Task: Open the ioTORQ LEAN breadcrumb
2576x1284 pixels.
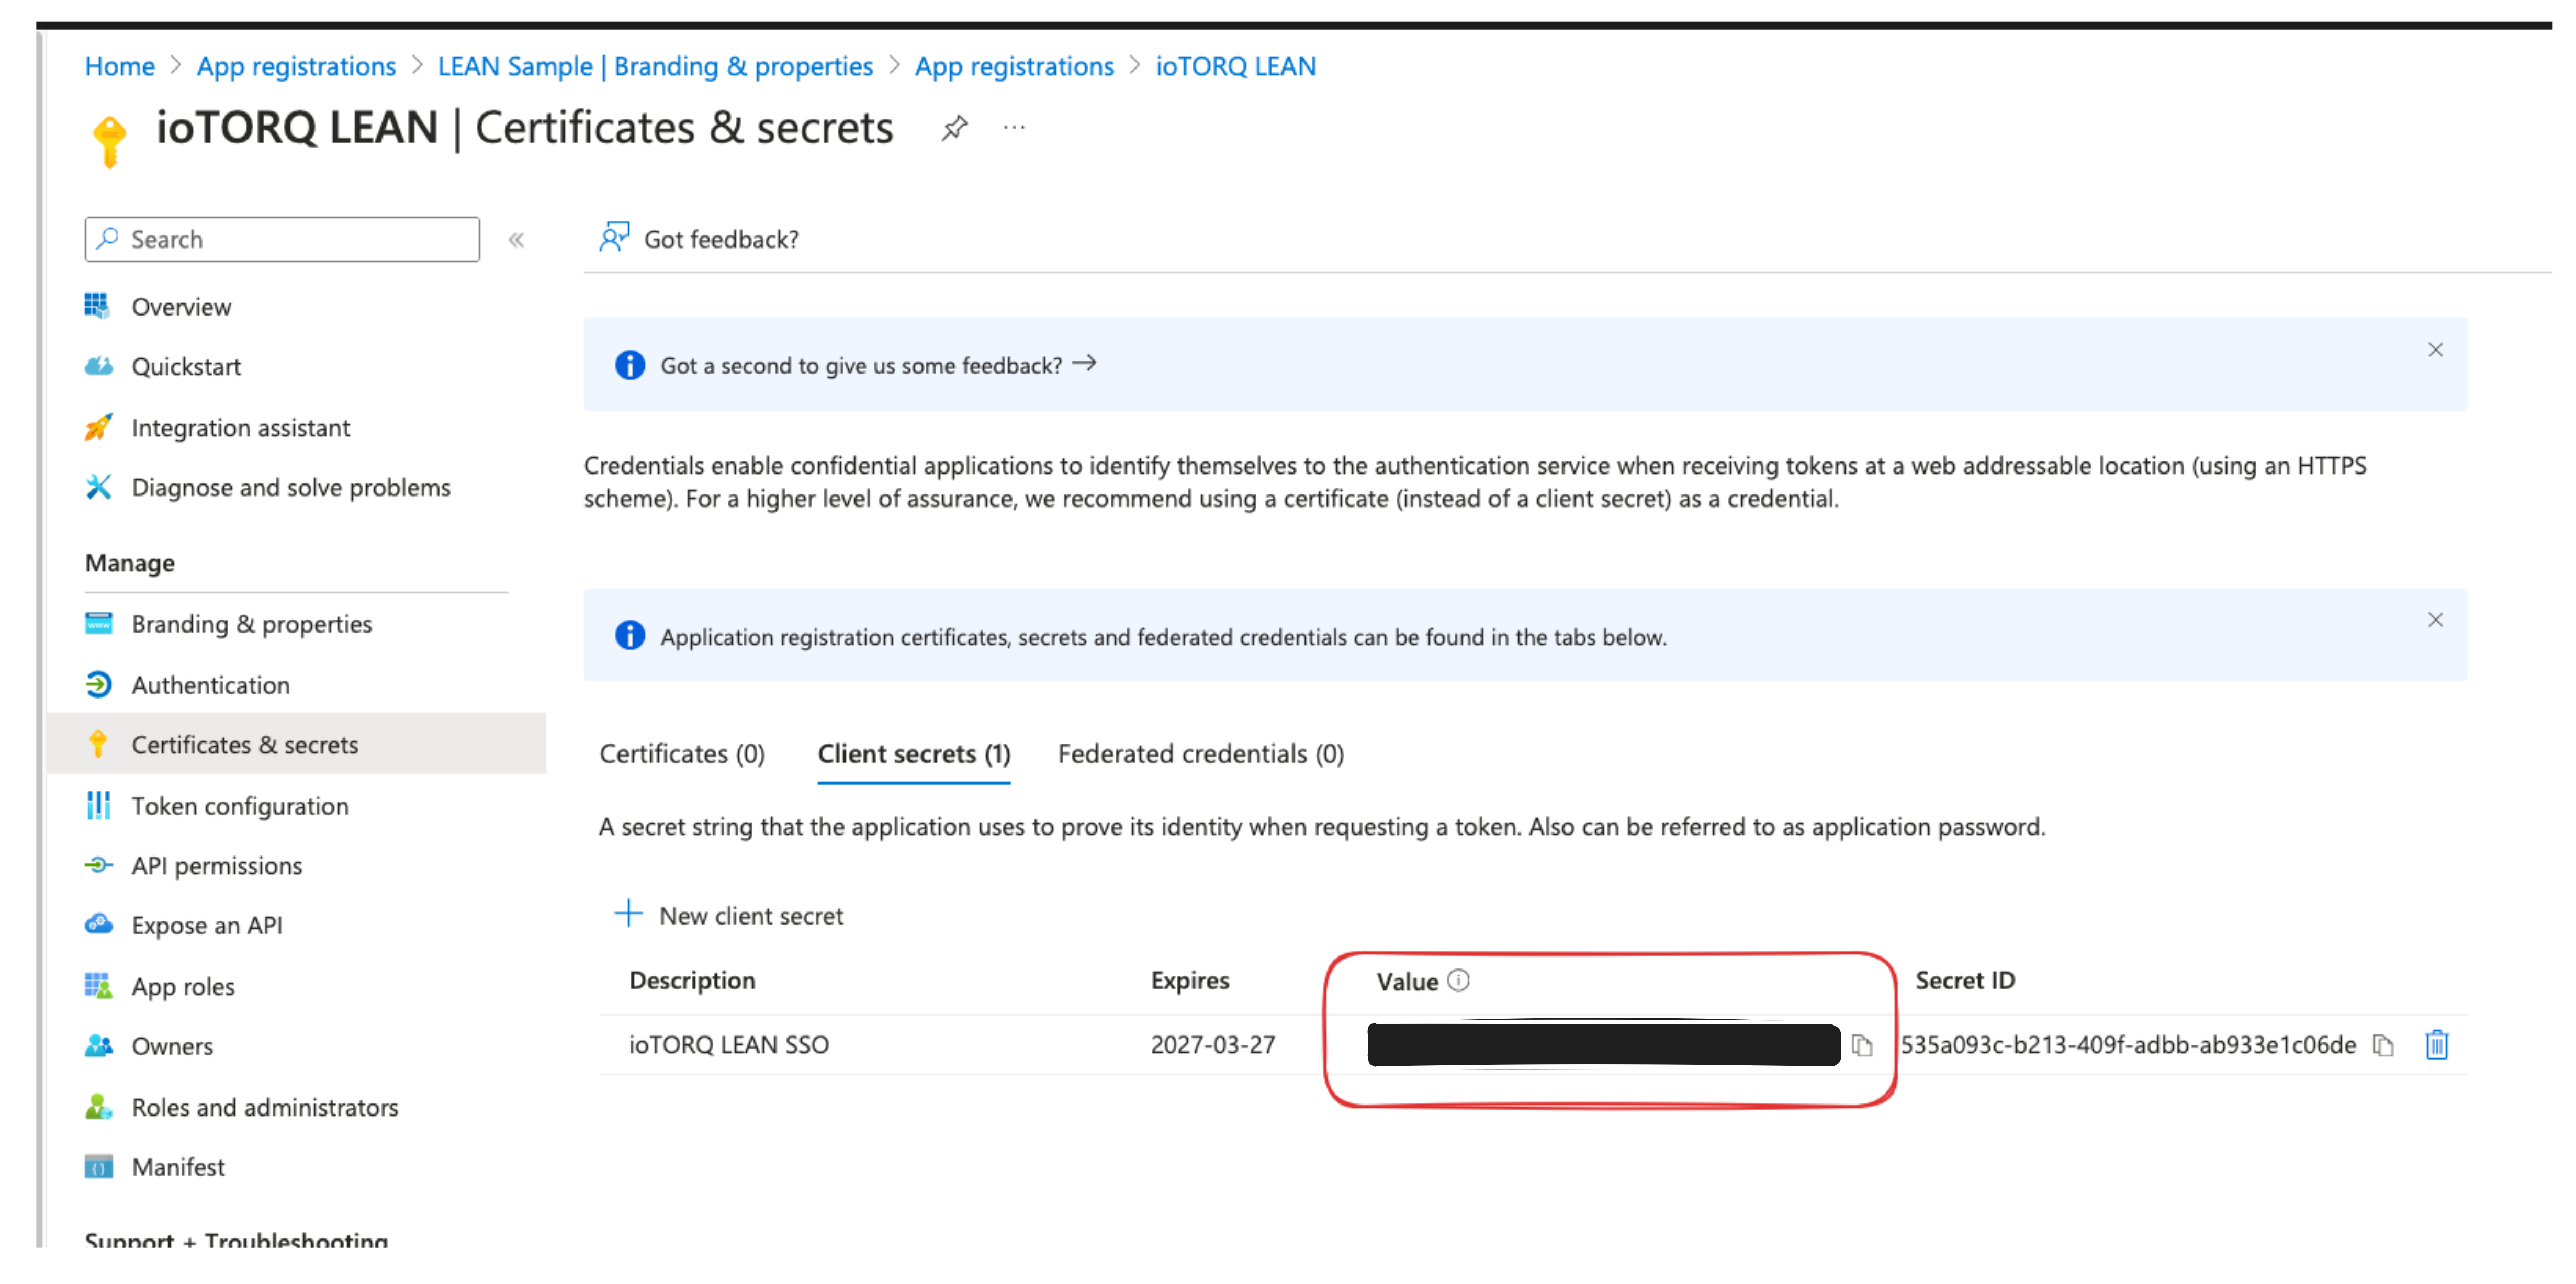Action: (1236, 66)
